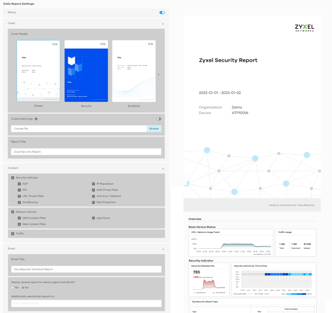Collapse the Content section
Screen dimensions: 332x313
coord(163,169)
